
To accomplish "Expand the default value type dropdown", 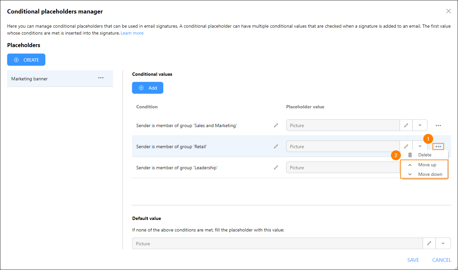I will coord(443,244).
